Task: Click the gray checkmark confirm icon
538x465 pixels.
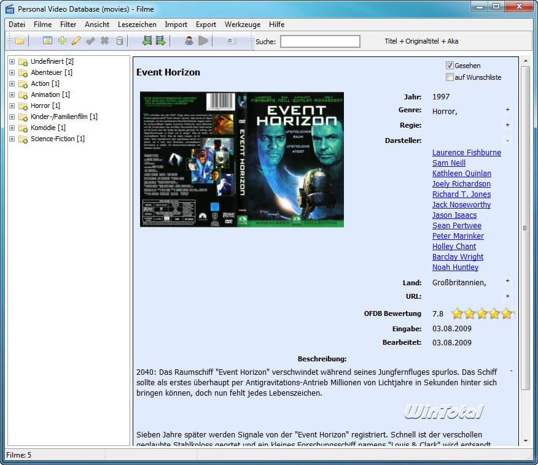Action: tap(90, 41)
